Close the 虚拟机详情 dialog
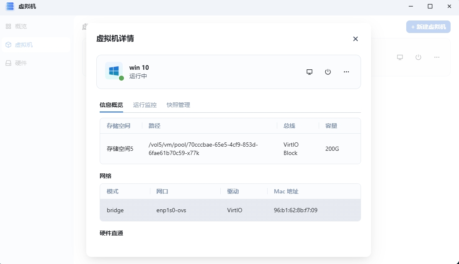Screen dimensions: 459x264 356,39
